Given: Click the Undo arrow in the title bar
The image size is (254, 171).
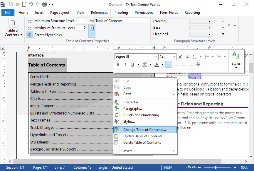Looking at the screenshot, I should point(31,4).
